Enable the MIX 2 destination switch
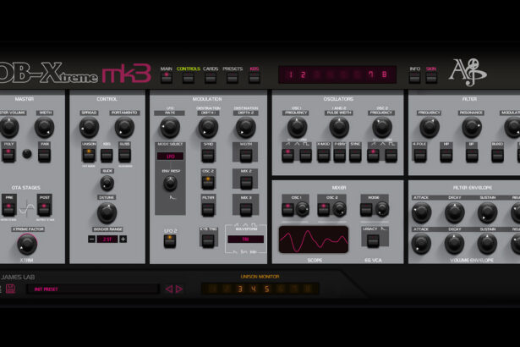Viewport: 520px width, 347px height. (x=246, y=182)
